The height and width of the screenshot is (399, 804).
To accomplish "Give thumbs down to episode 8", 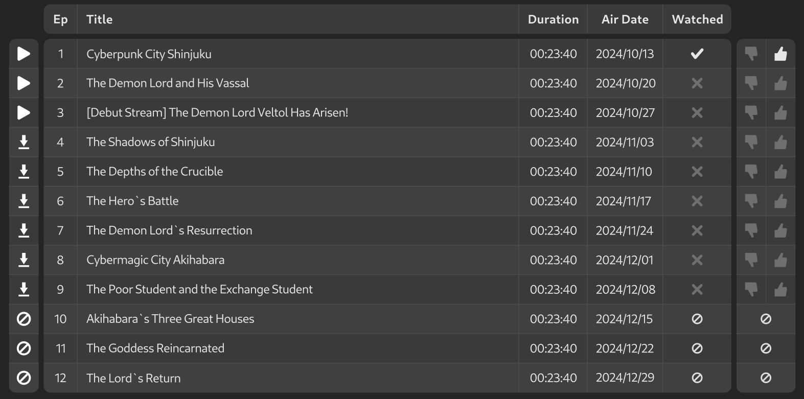I will point(751,260).
